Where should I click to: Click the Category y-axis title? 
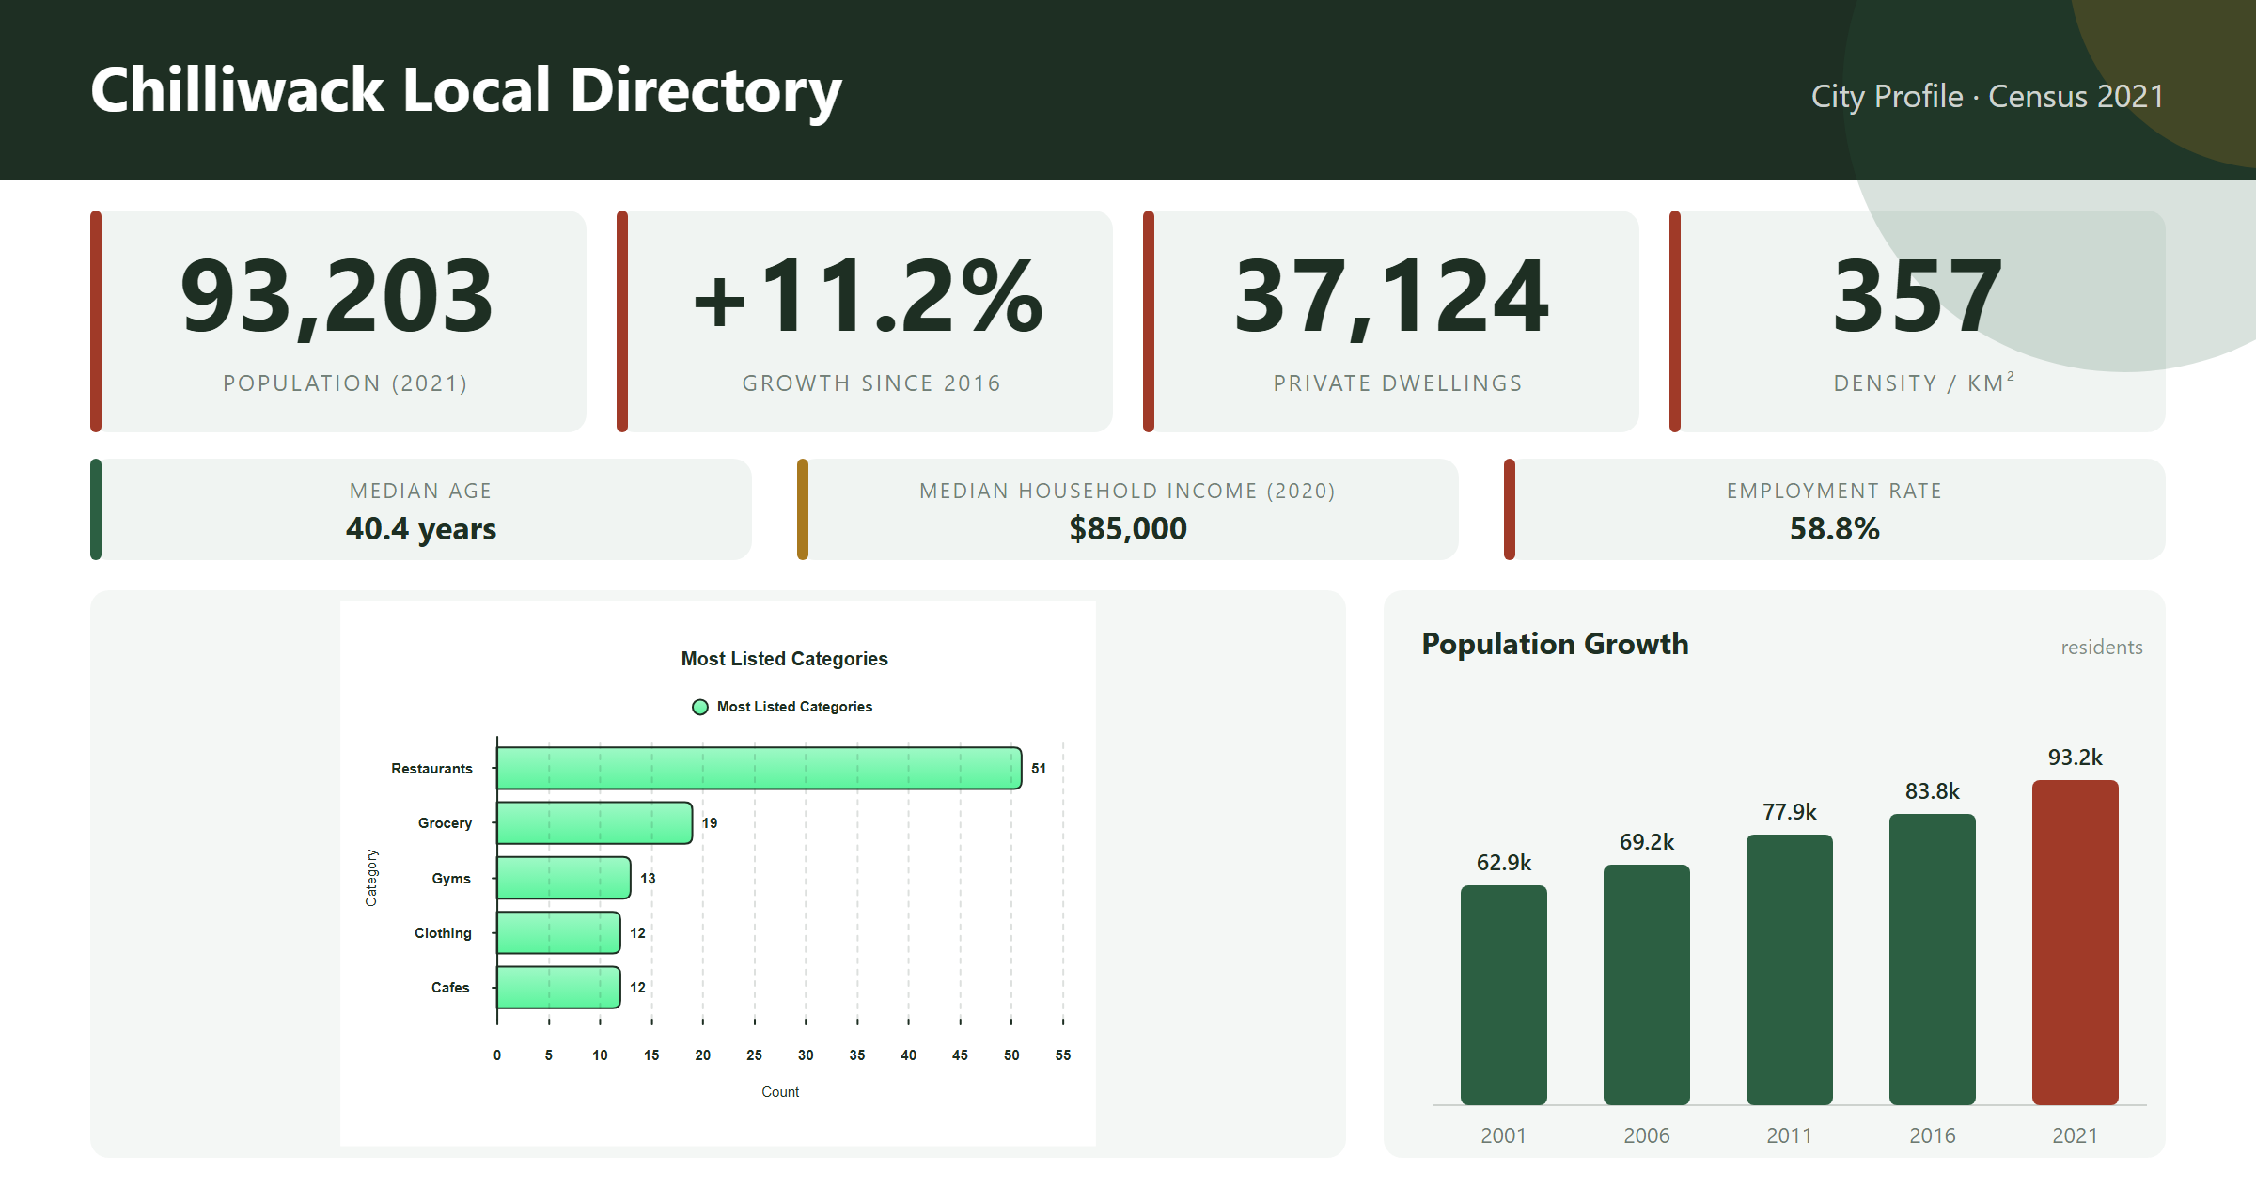(371, 878)
